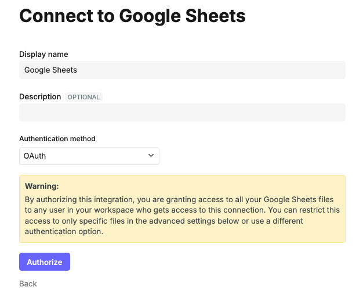The width and height of the screenshot is (356, 305).
Task: Click the Warning: label in yellow box
Action: pyautogui.click(x=42, y=186)
